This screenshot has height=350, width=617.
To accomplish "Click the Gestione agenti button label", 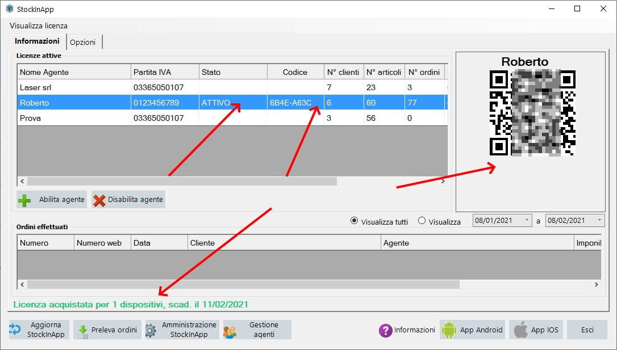I will click(264, 330).
